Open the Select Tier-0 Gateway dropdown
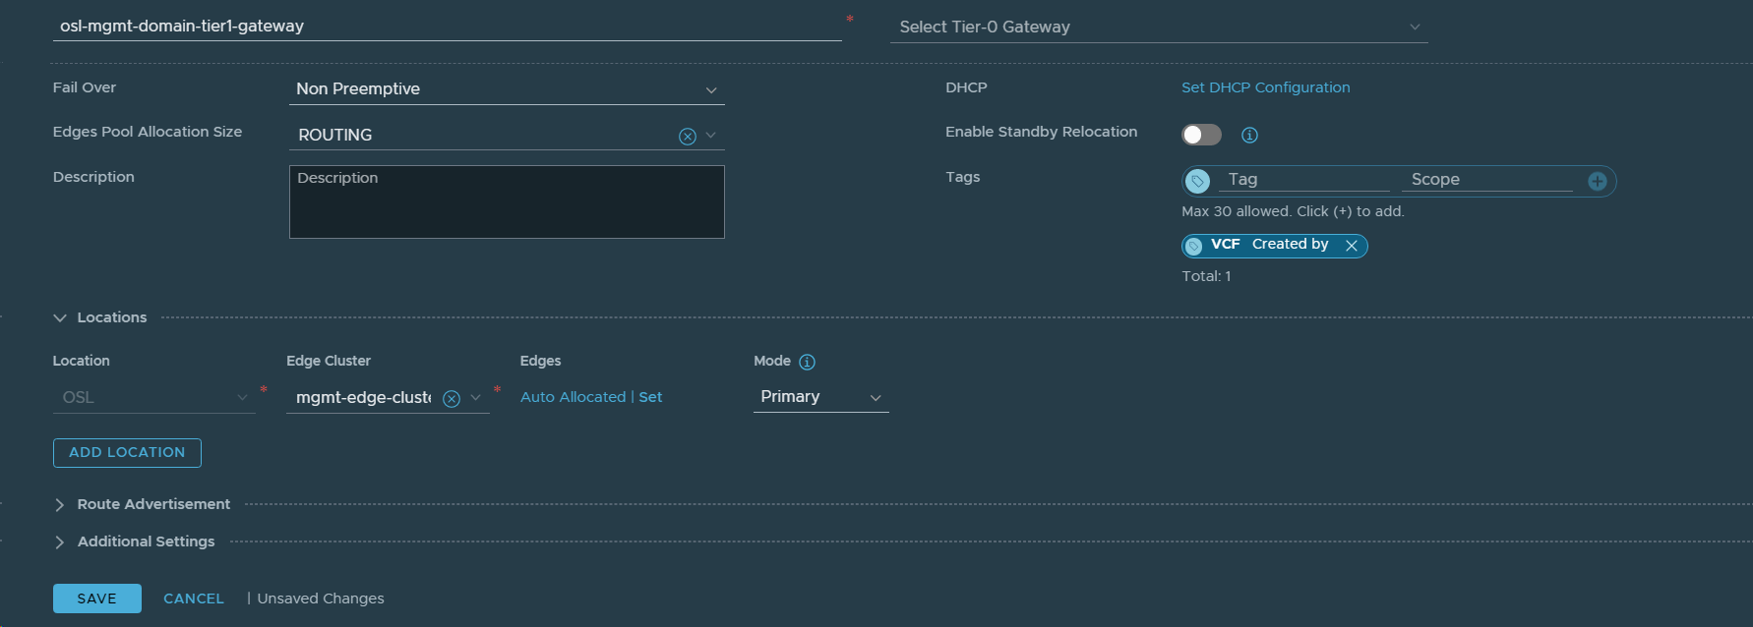 (x=1158, y=28)
